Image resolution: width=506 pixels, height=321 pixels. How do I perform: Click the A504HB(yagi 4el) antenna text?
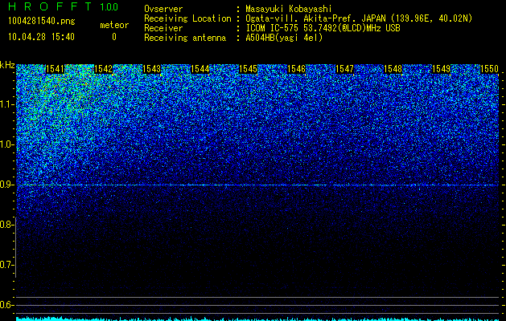click(x=284, y=38)
